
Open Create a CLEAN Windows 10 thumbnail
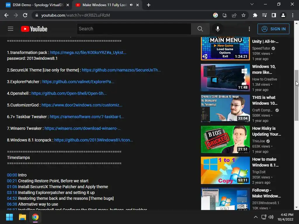pyautogui.click(x=225, y=108)
